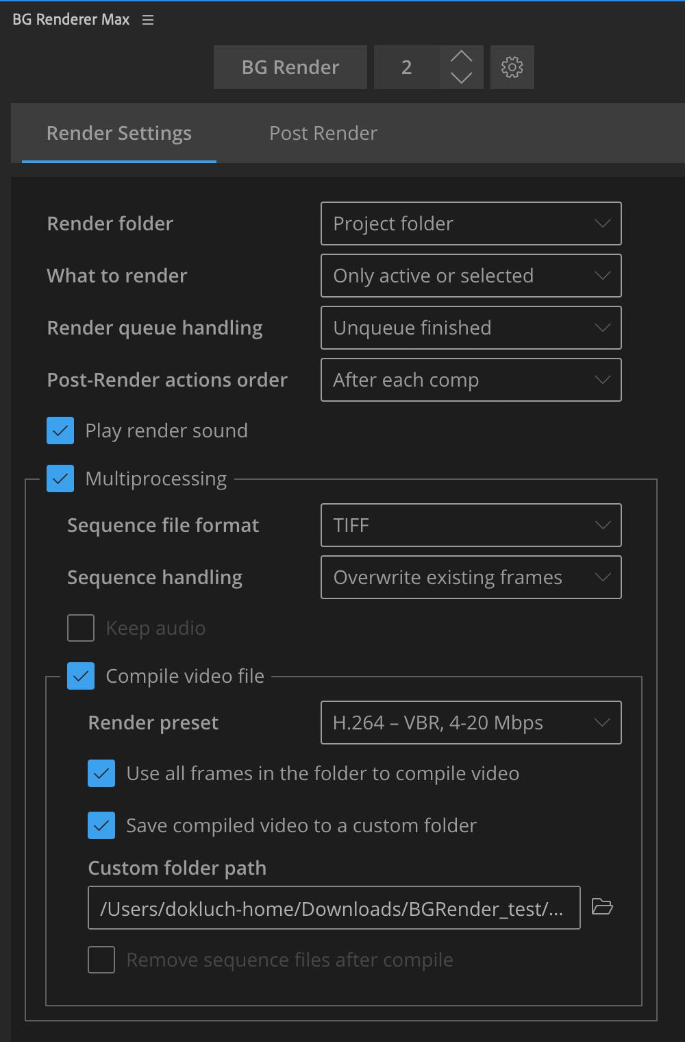Image resolution: width=685 pixels, height=1042 pixels.
Task: Browse for custom folder with folder icon
Action: tap(601, 907)
